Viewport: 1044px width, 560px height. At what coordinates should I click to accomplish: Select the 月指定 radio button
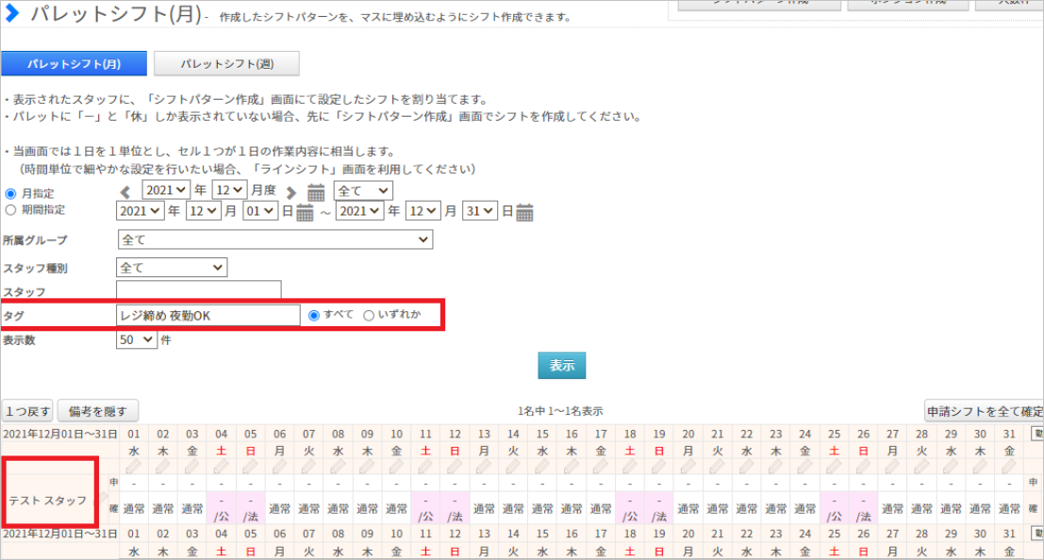pyautogui.click(x=11, y=193)
